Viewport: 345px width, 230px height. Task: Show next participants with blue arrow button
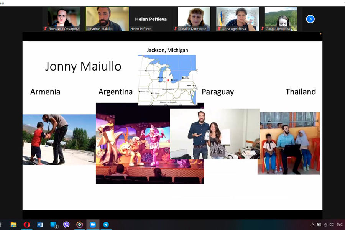pyautogui.click(x=310, y=19)
